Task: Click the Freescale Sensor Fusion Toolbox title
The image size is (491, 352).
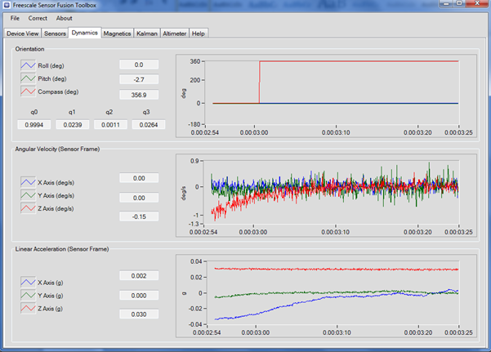Action: click(x=55, y=5)
